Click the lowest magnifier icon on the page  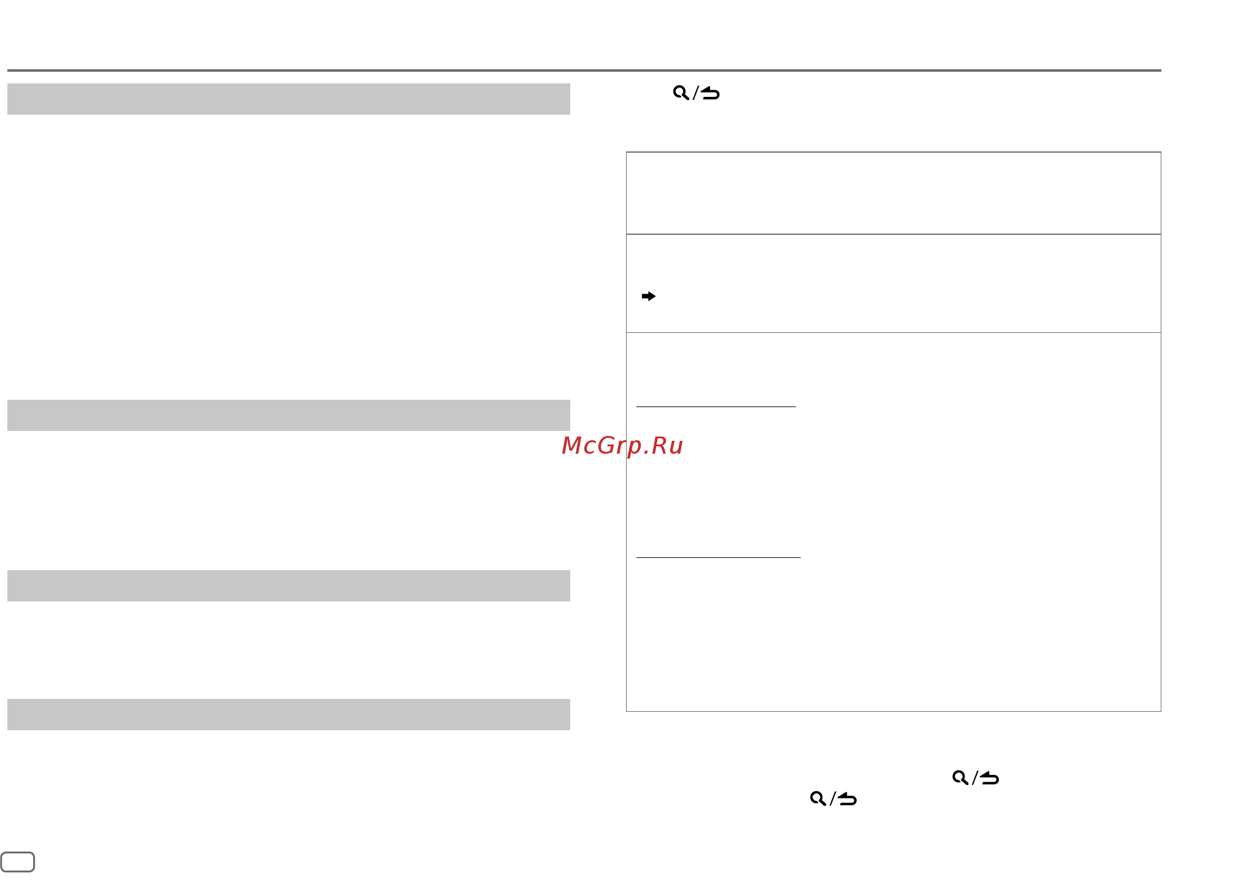tap(818, 799)
